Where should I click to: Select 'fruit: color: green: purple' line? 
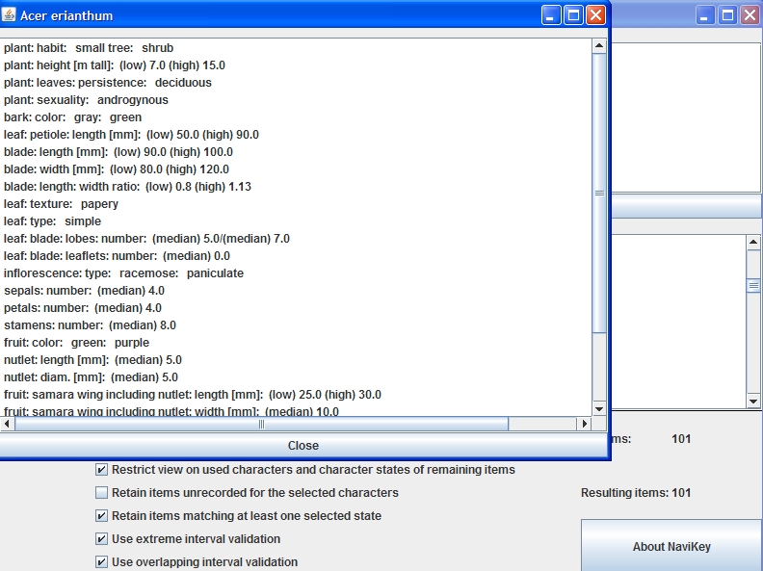(76, 343)
